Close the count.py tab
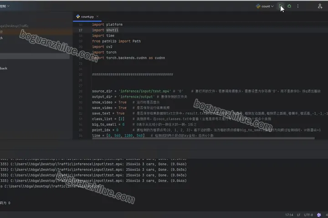The image size is (328, 218). (x=97, y=16)
